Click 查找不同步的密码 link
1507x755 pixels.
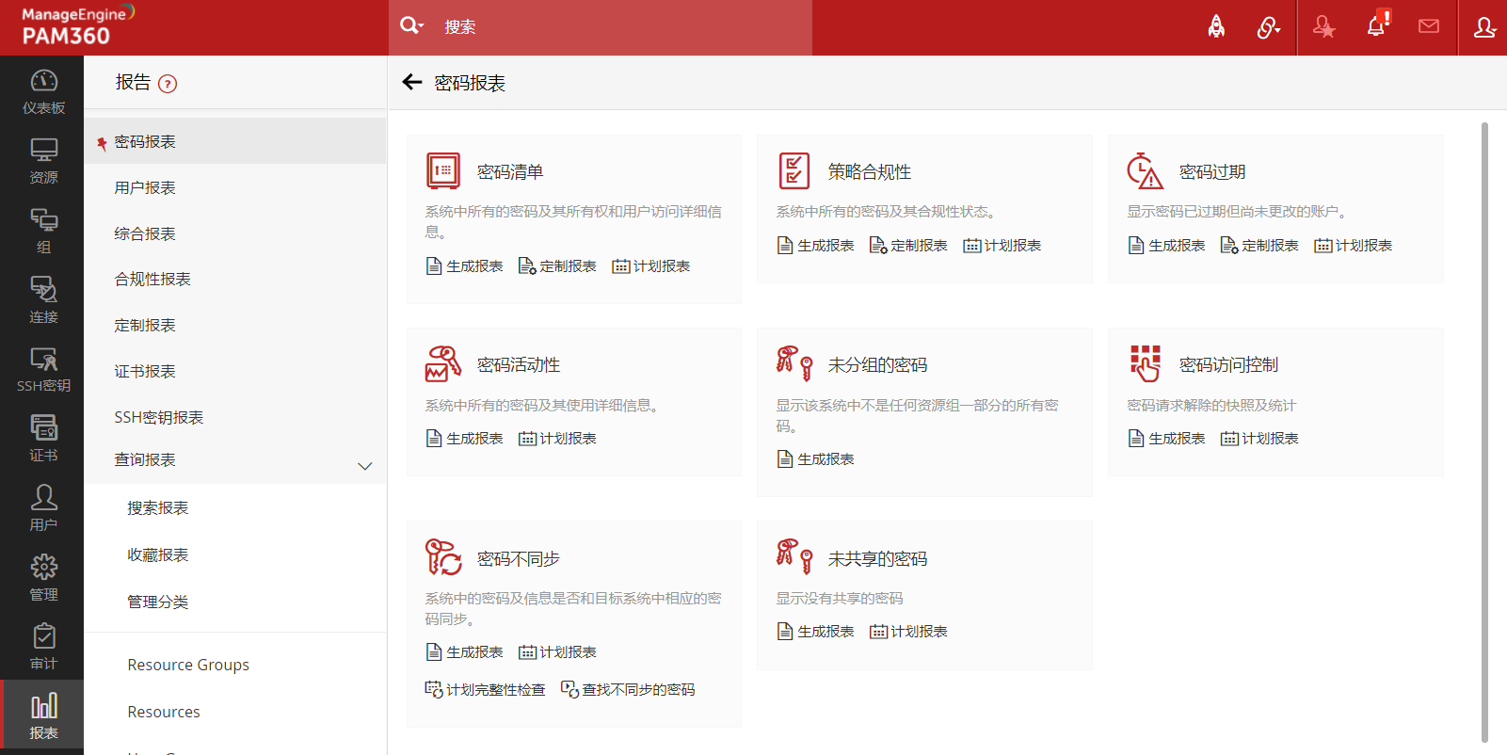[628, 690]
